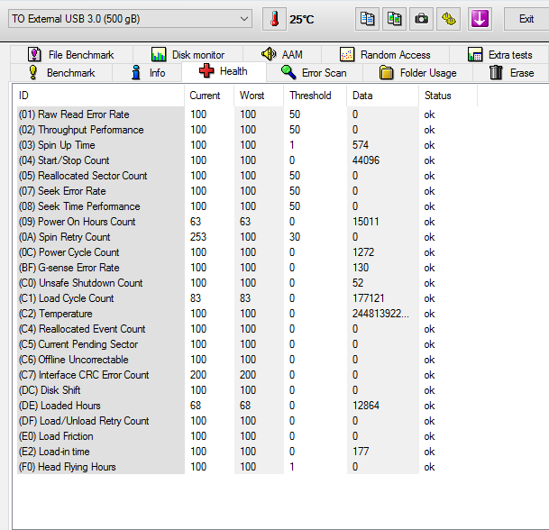
Task: Click the Threshold column header
Action: (310, 96)
